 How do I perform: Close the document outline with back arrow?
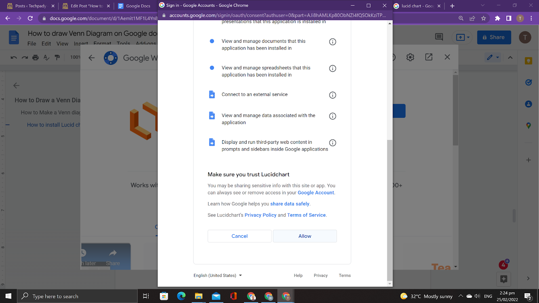click(16, 86)
